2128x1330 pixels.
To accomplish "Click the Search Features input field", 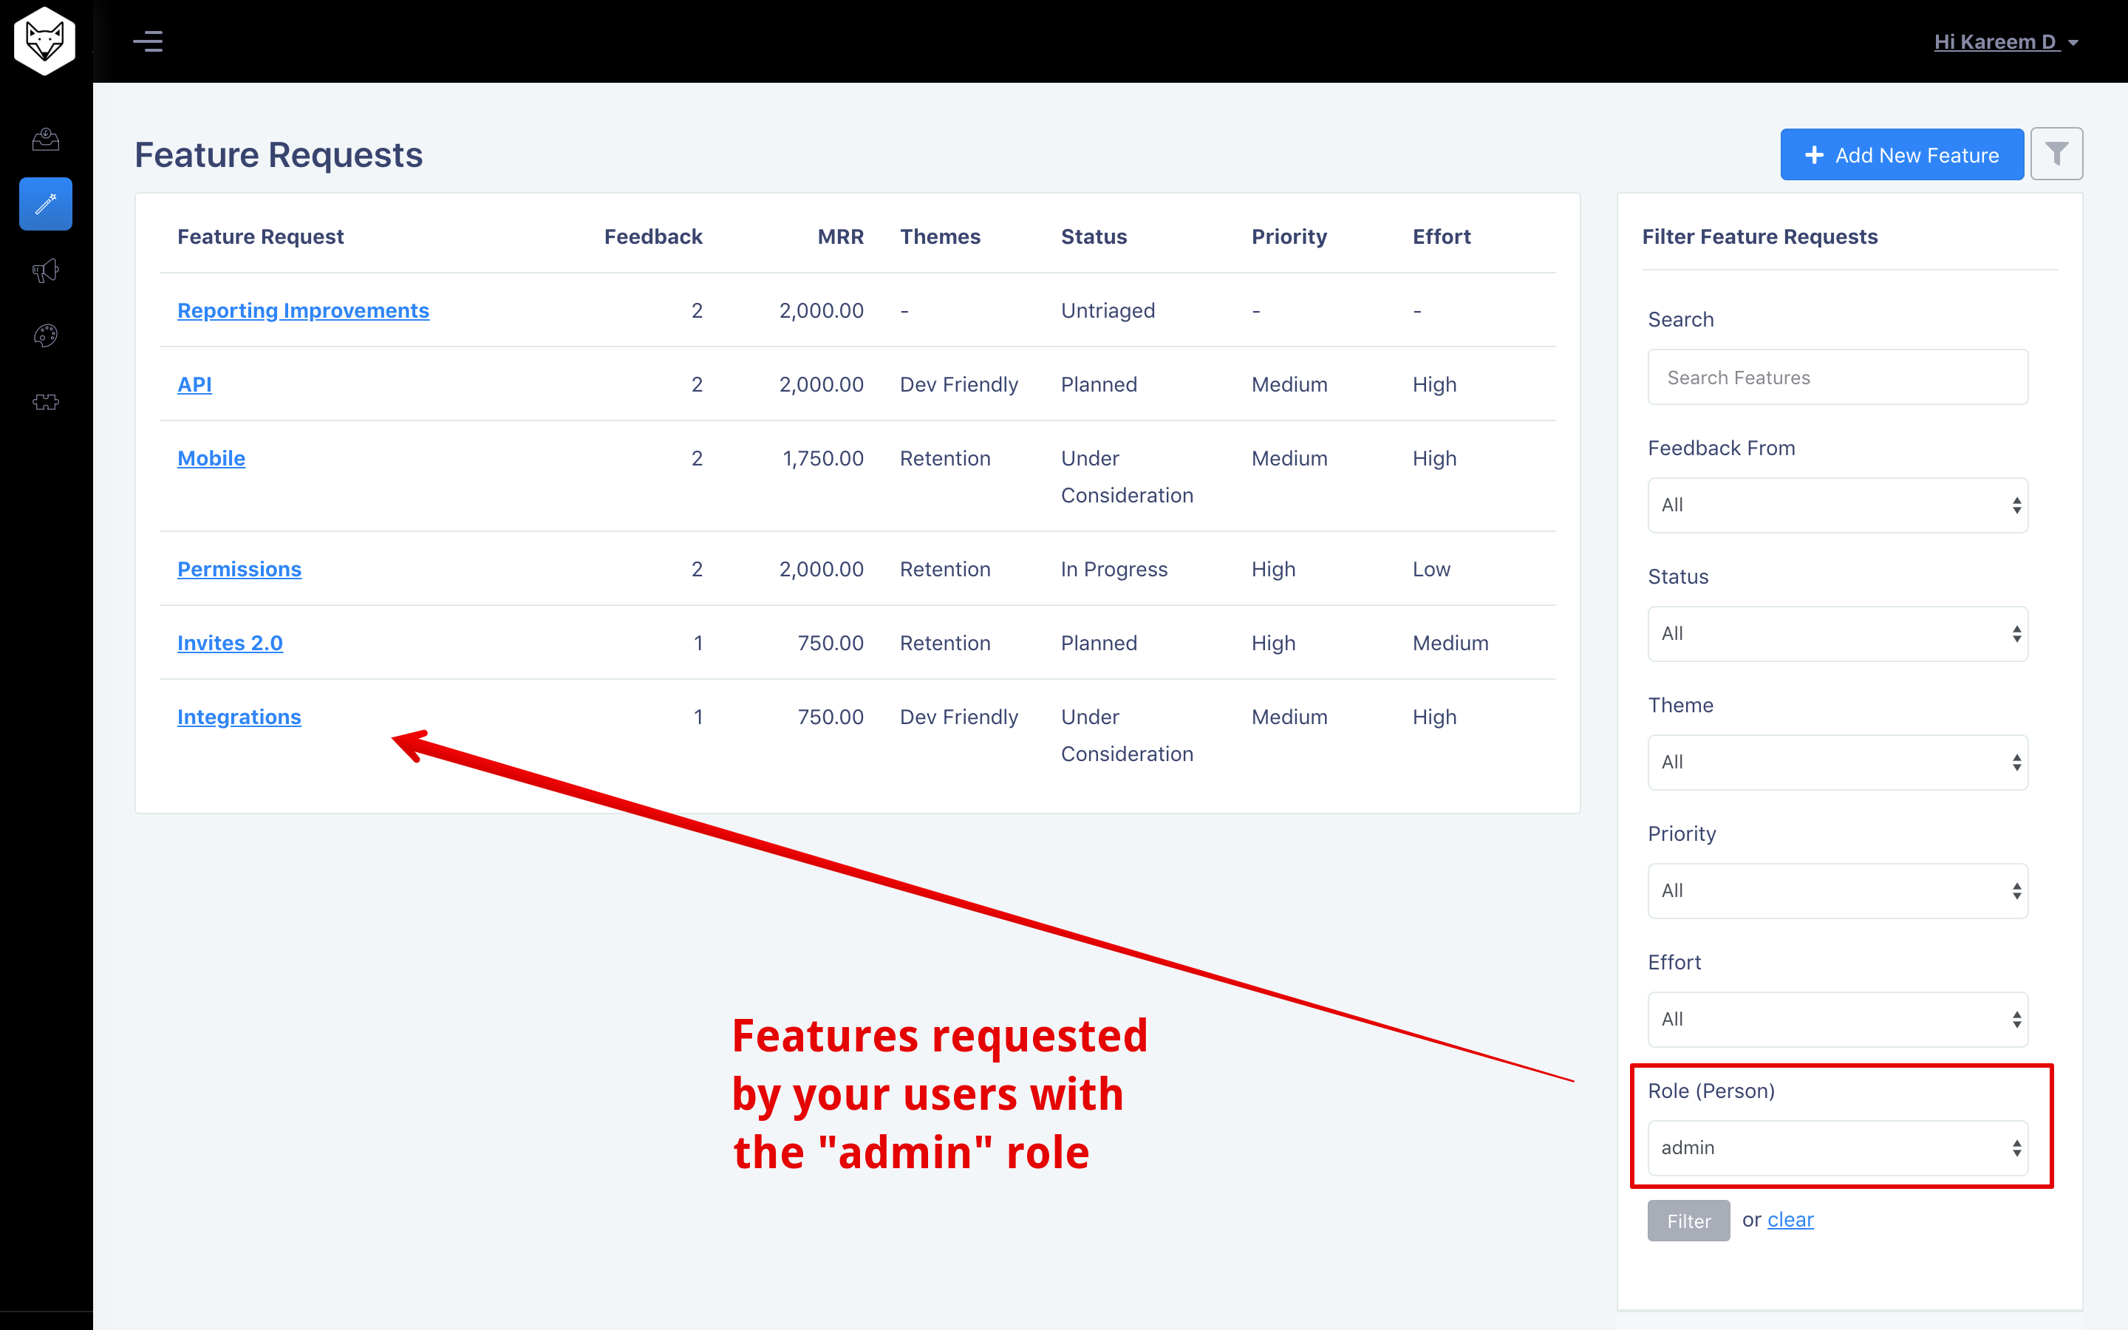I will pos(1838,377).
